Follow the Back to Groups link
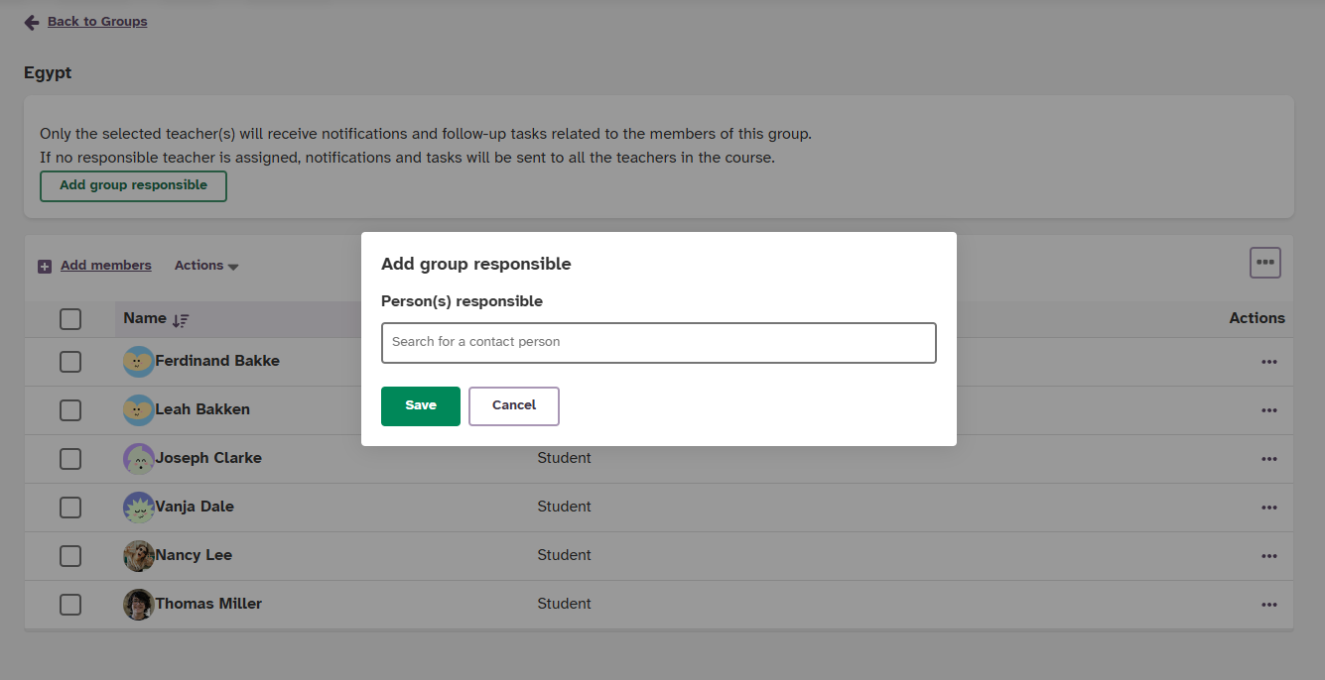Viewport: 1325px width, 680px height. (97, 21)
